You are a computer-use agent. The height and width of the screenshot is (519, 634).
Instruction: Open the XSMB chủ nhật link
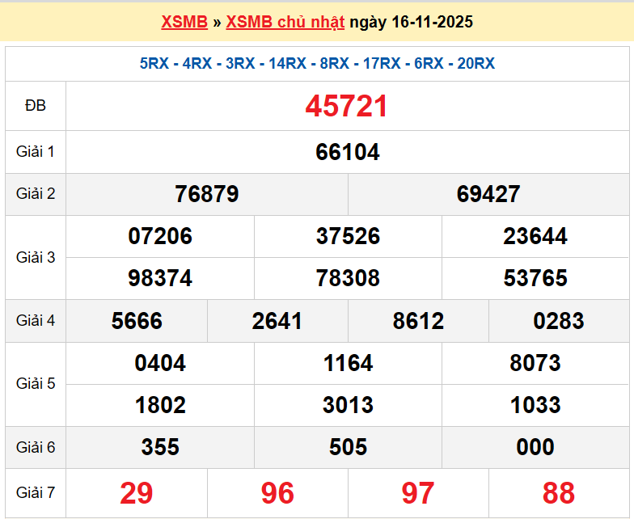(x=285, y=22)
